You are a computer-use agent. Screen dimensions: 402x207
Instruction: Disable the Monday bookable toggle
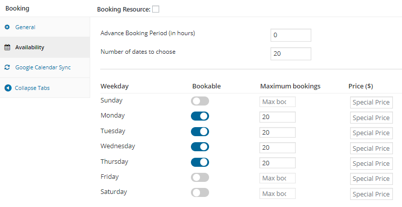coord(199,117)
